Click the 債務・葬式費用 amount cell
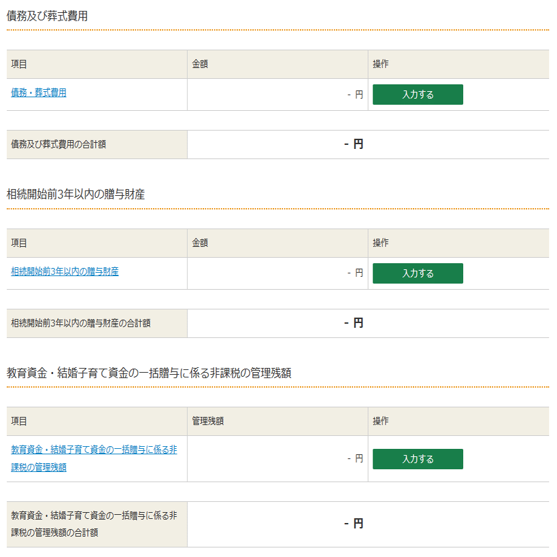 pos(277,95)
